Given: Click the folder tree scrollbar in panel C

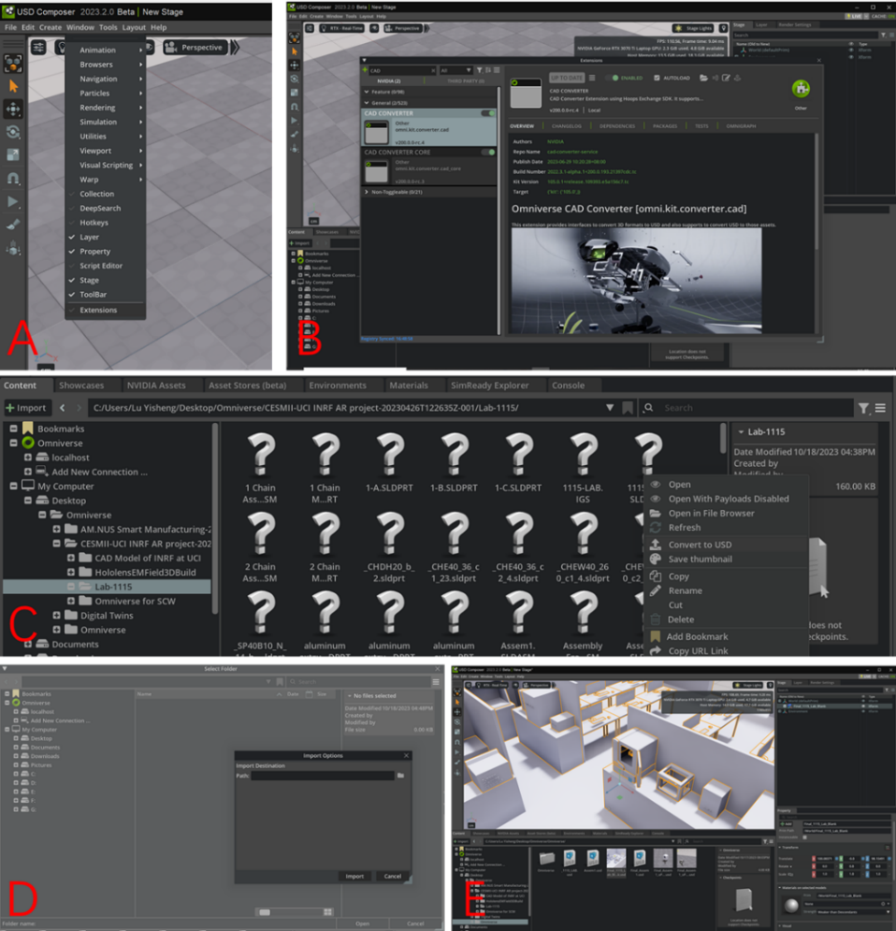Looking at the screenshot, I should pyautogui.click(x=215, y=517).
